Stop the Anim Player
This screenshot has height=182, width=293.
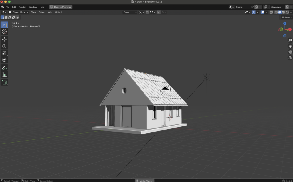tap(137, 181)
